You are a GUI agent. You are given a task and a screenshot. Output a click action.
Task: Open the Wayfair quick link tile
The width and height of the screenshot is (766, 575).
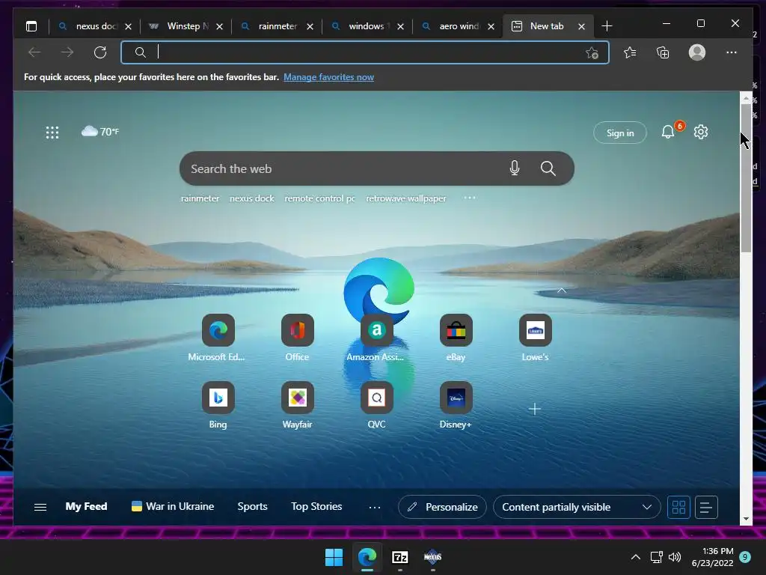tap(298, 398)
